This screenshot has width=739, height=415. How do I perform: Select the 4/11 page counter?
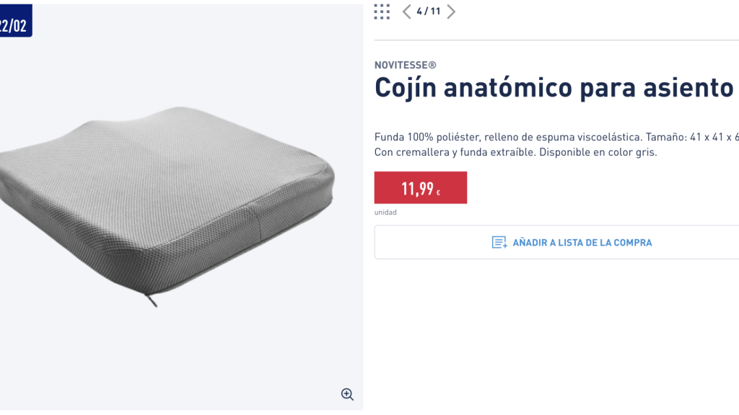coord(428,12)
